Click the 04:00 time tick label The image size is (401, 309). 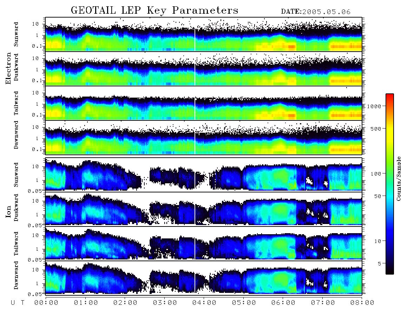coord(204,303)
